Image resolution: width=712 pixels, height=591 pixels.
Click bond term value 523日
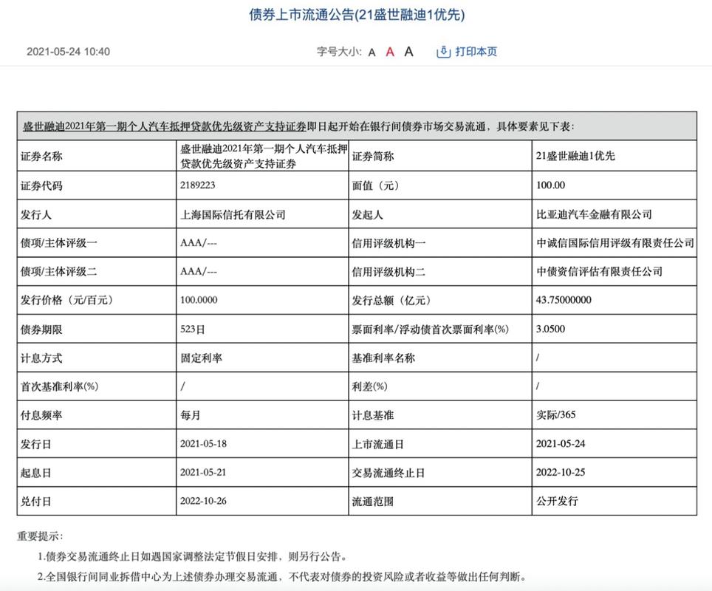[193, 329]
